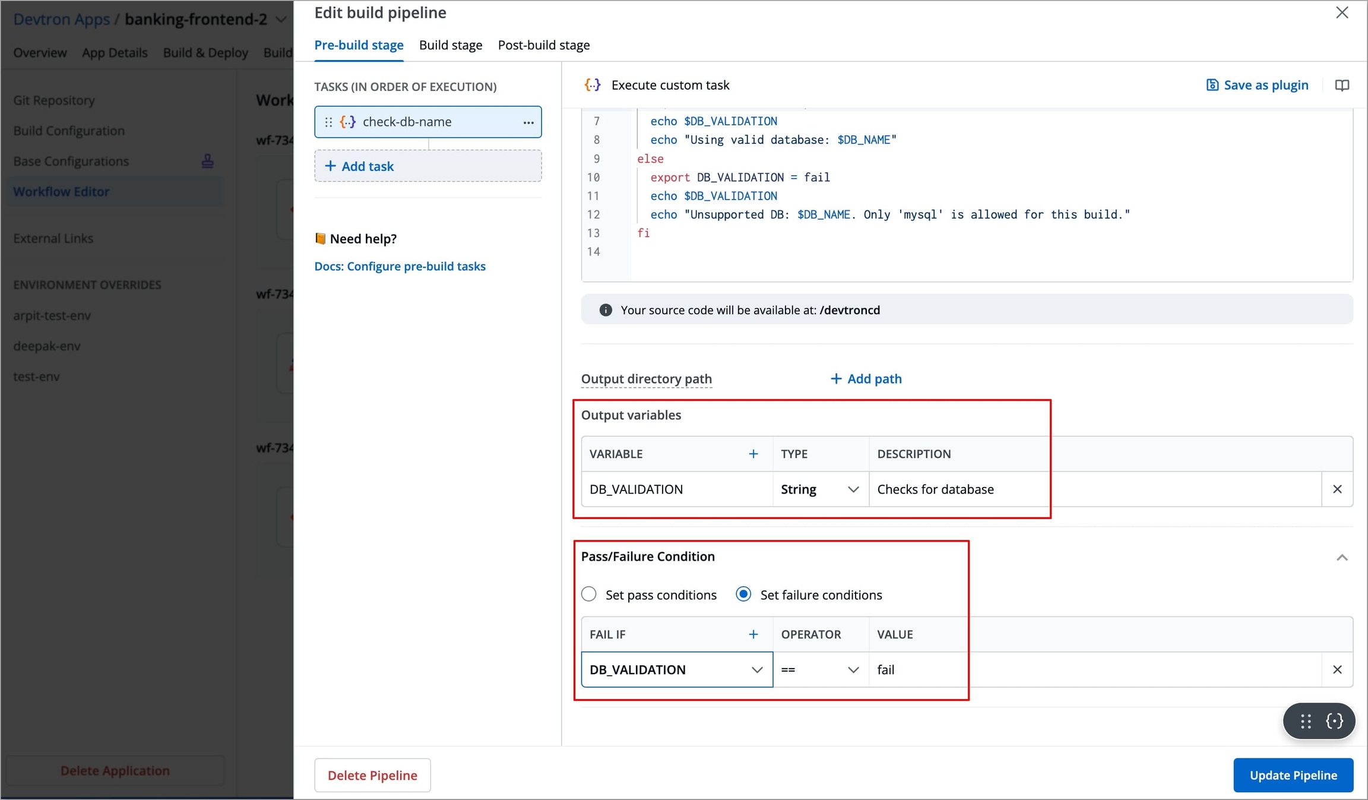Open the check-db-name task options menu

coord(528,122)
